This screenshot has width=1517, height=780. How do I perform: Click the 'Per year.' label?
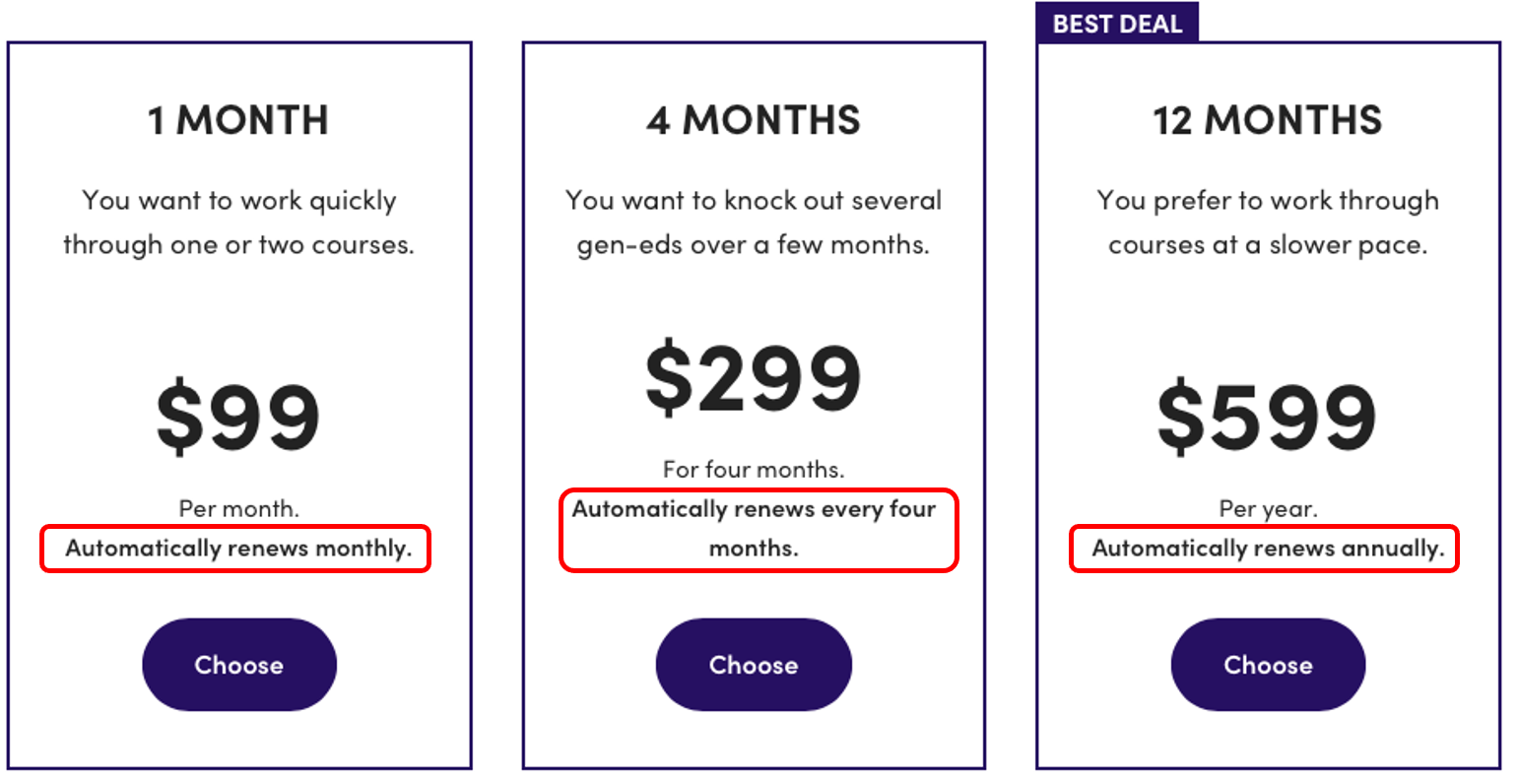click(1268, 509)
